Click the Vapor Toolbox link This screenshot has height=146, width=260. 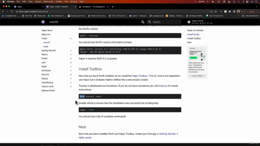tap(140, 76)
